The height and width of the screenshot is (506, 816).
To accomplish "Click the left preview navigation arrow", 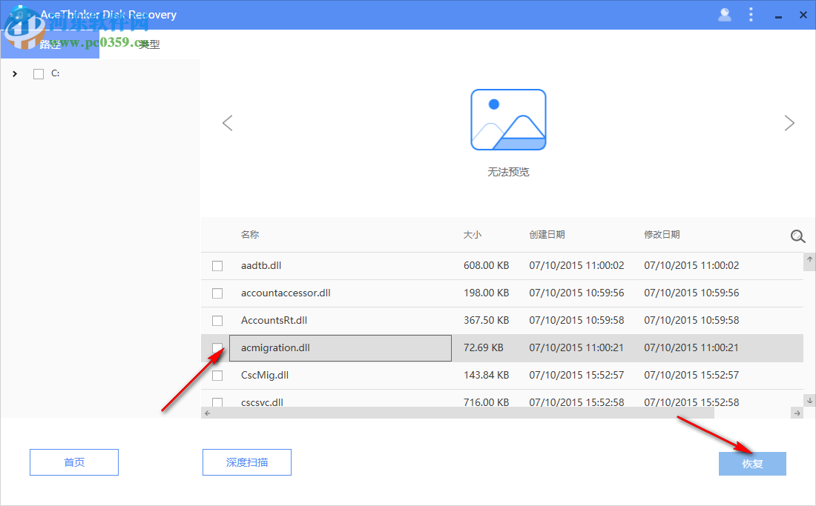I will tap(228, 123).
